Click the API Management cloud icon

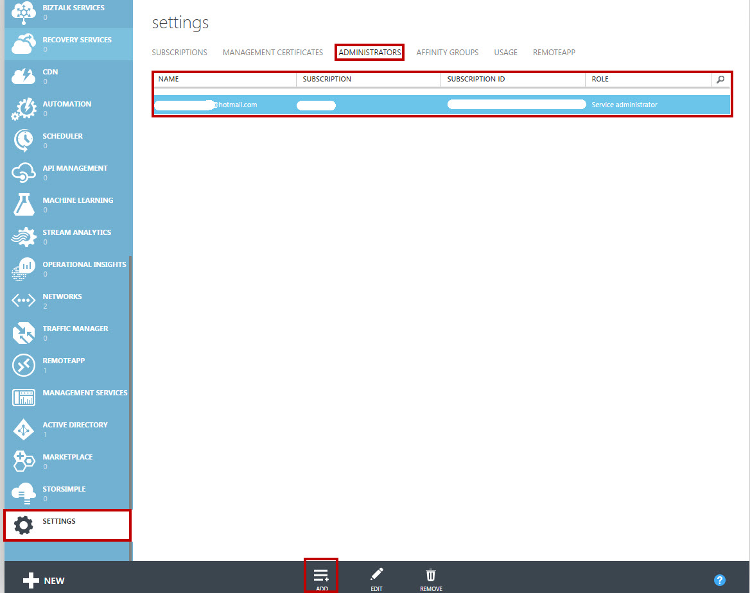coord(23,173)
